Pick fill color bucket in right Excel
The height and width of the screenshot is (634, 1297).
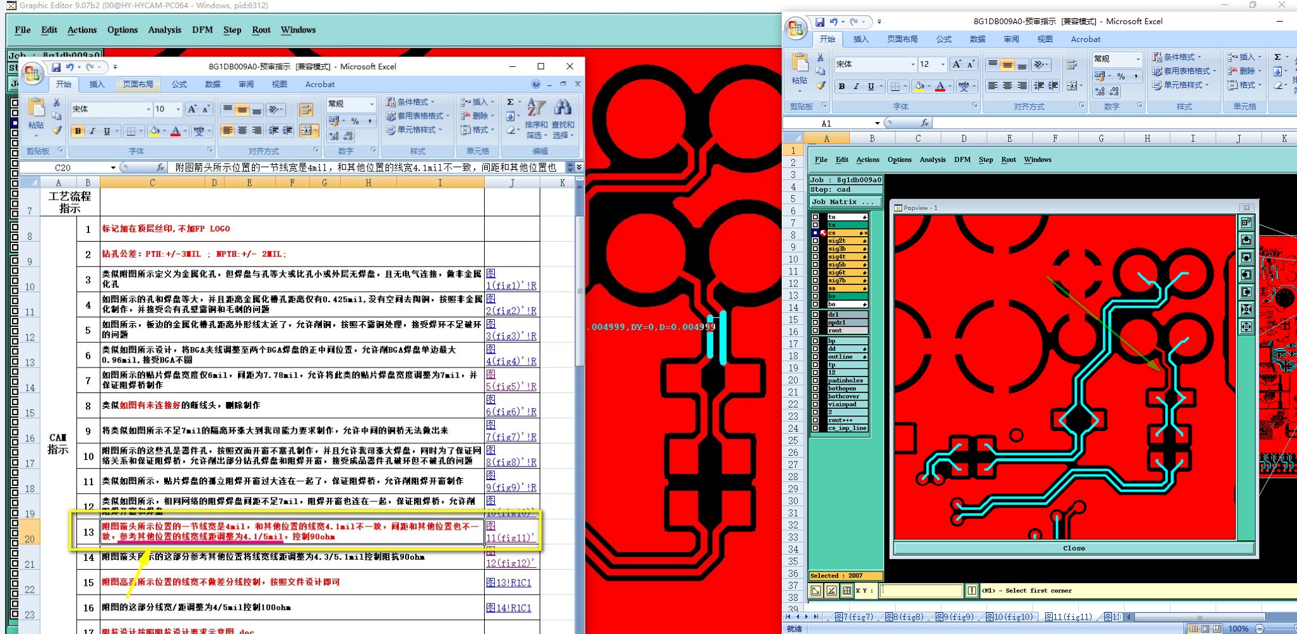[919, 86]
